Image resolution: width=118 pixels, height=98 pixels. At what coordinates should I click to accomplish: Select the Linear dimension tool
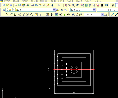(x=3, y=15)
